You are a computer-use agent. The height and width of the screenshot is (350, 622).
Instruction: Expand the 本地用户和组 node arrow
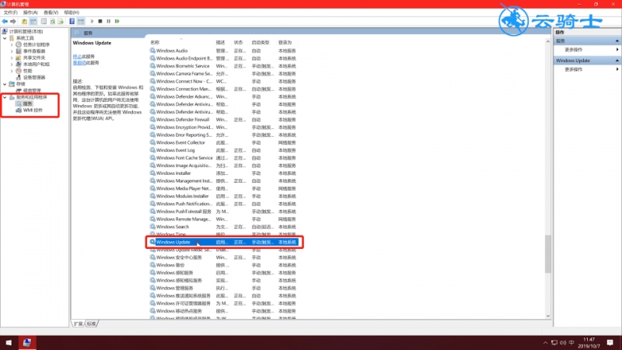click(12, 65)
